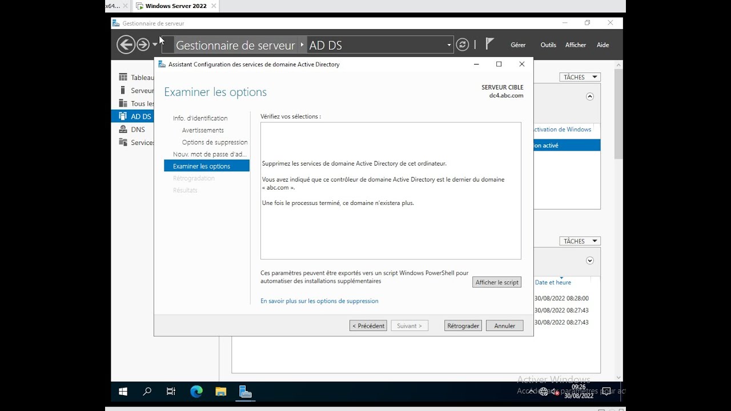Open the Outils menu

(x=548, y=45)
